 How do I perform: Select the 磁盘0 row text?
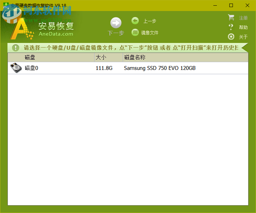click(x=31, y=68)
